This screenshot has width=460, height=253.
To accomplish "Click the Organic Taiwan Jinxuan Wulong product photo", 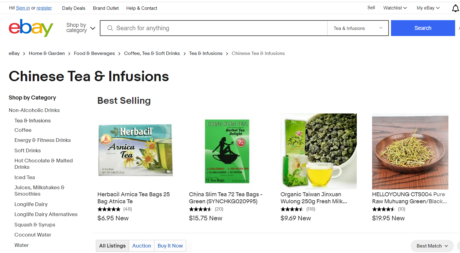I will point(318,151).
